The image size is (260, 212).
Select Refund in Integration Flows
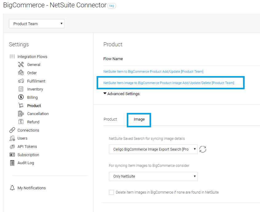pyautogui.click(x=33, y=122)
